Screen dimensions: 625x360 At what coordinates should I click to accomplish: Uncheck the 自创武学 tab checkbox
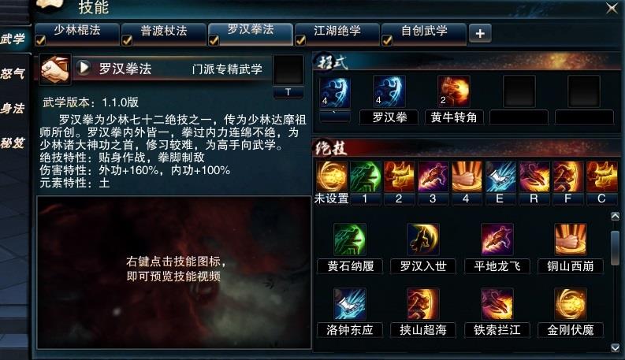(x=387, y=40)
